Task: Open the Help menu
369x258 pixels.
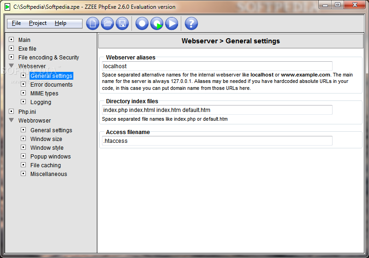Action: pyautogui.click(x=60, y=23)
